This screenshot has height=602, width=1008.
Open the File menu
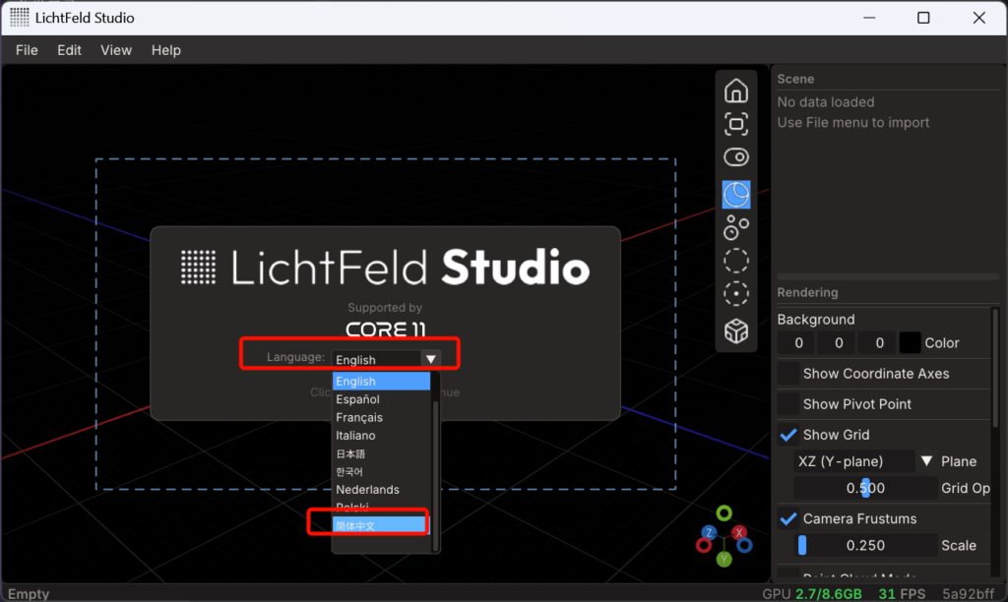27,50
